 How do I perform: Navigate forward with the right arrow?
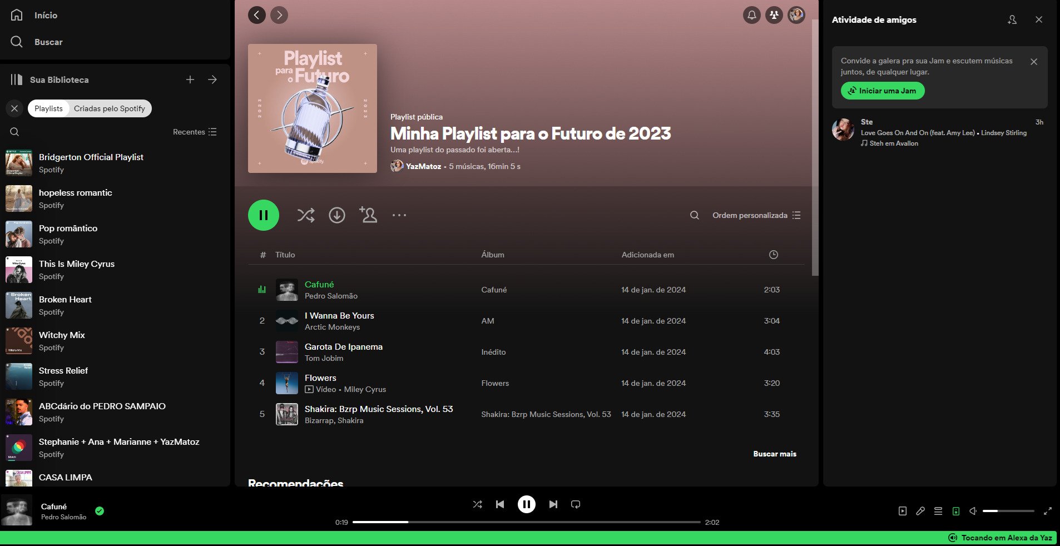coord(279,15)
